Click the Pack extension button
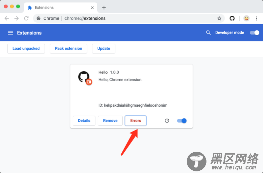 (68, 49)
